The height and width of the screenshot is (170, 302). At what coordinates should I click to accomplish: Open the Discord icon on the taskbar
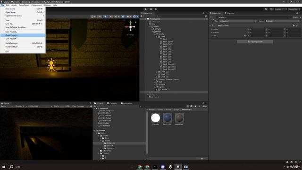pyautogui.click(x=163, y=167)
